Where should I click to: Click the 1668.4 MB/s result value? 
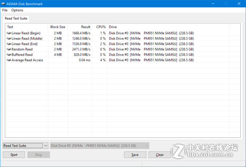tap(81, 33)
